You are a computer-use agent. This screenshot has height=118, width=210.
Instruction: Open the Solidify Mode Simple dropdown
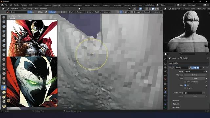195,71
